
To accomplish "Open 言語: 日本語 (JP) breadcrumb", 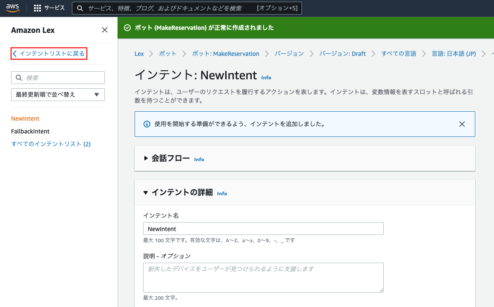I will [454, 54].
